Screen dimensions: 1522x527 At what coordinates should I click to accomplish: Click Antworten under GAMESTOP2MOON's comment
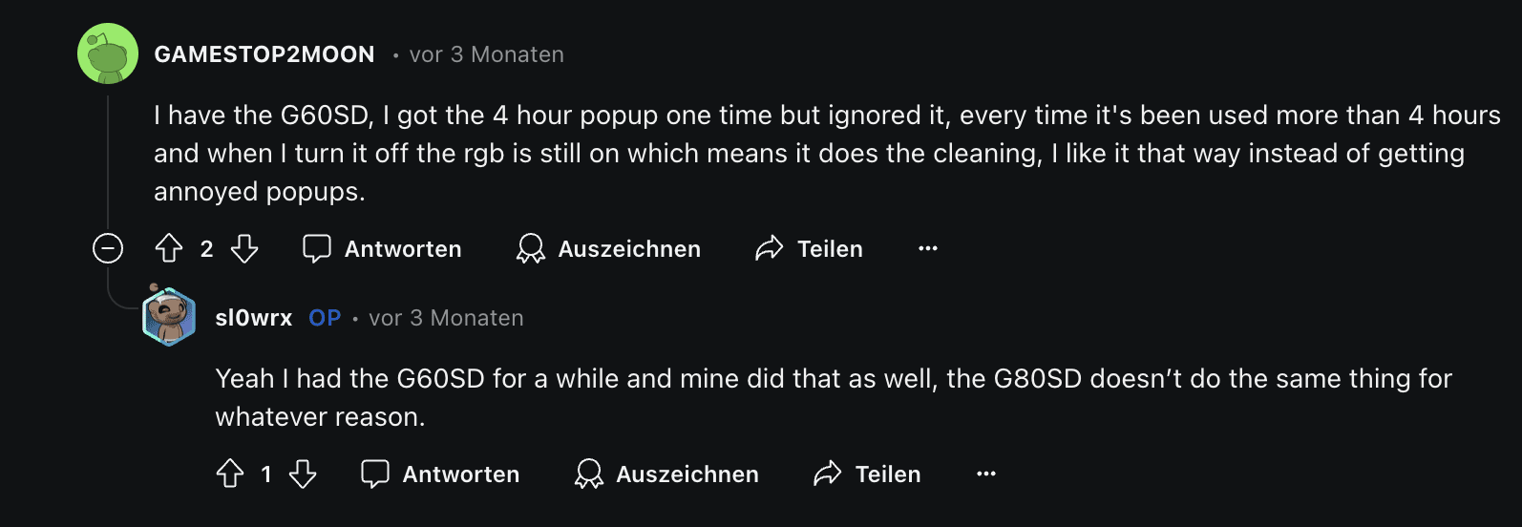pyautogui.click(x=382, y=248)
